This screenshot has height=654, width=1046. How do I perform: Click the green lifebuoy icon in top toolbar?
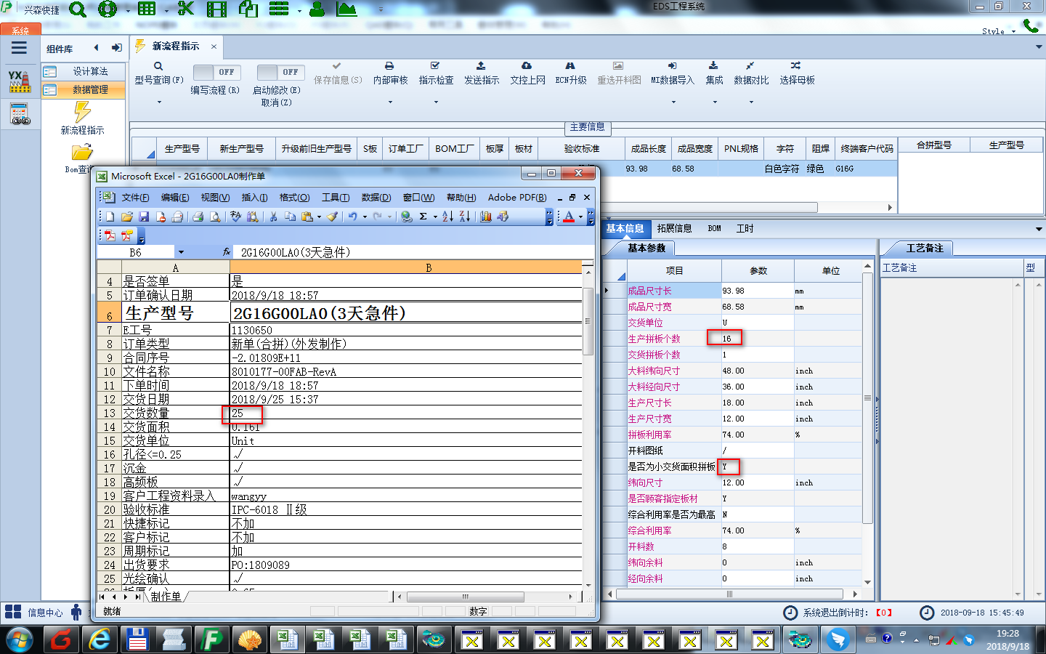(108, 9)
